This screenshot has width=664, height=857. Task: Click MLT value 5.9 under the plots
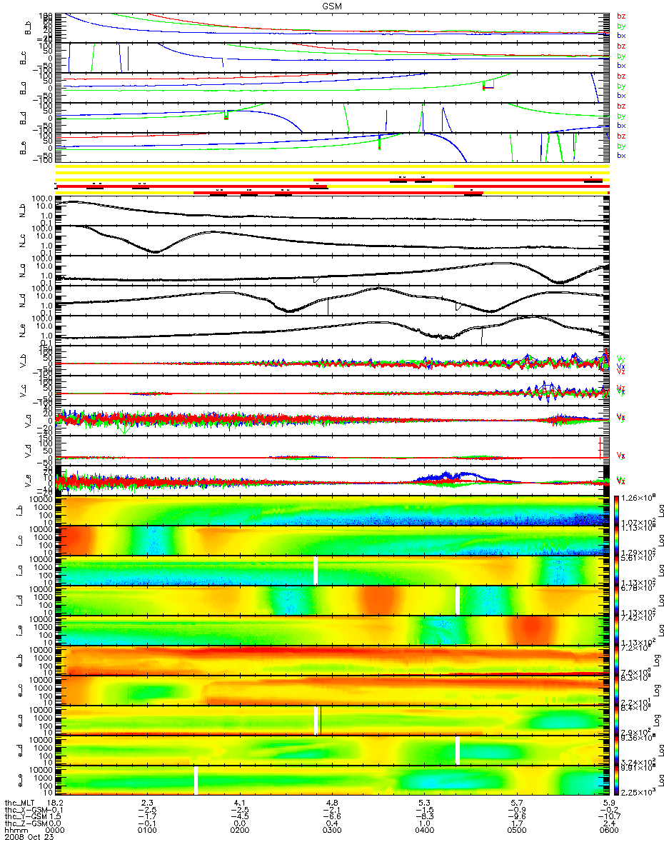coord(610,803)
